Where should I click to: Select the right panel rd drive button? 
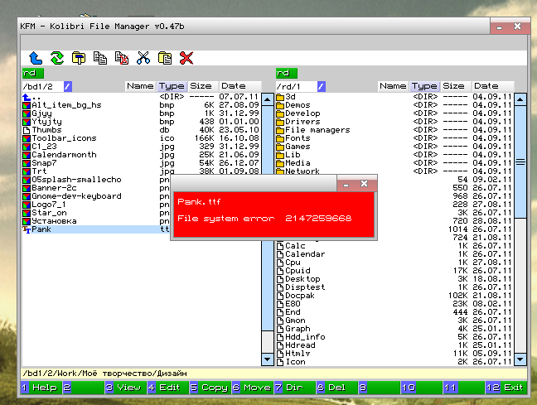285,73
